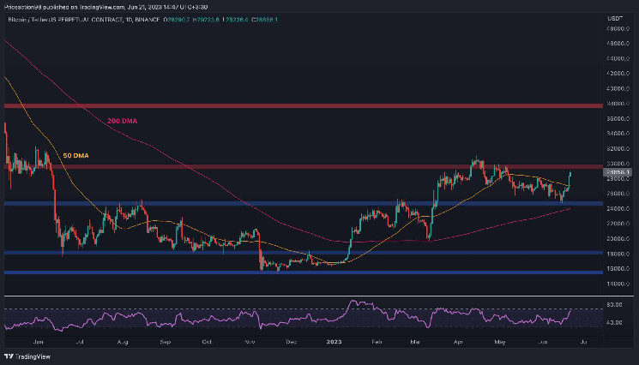Screen dimensions: 639x365
Task: Click the Mar label on the time axis
Action: click(415, 342)
